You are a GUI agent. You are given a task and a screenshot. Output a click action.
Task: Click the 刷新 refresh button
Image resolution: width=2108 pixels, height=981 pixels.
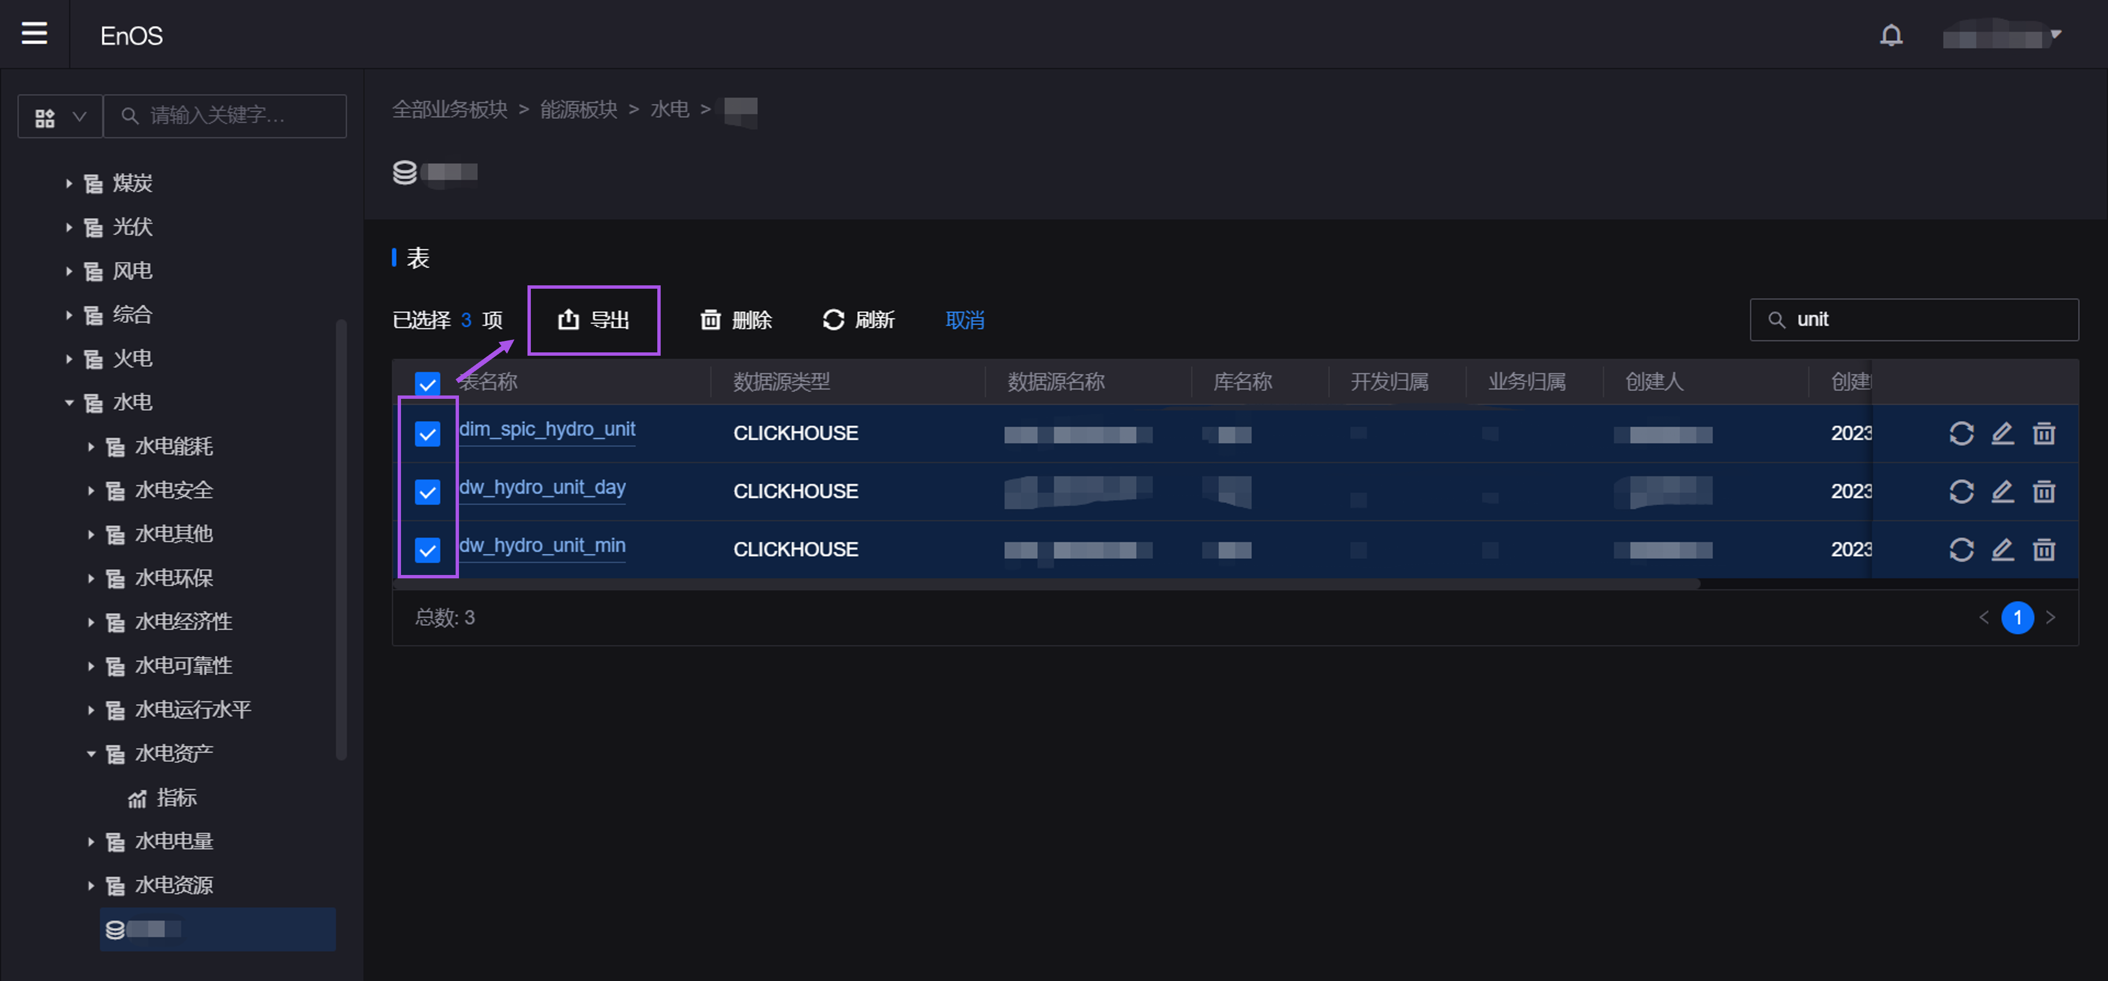click(x=859, y=320)
